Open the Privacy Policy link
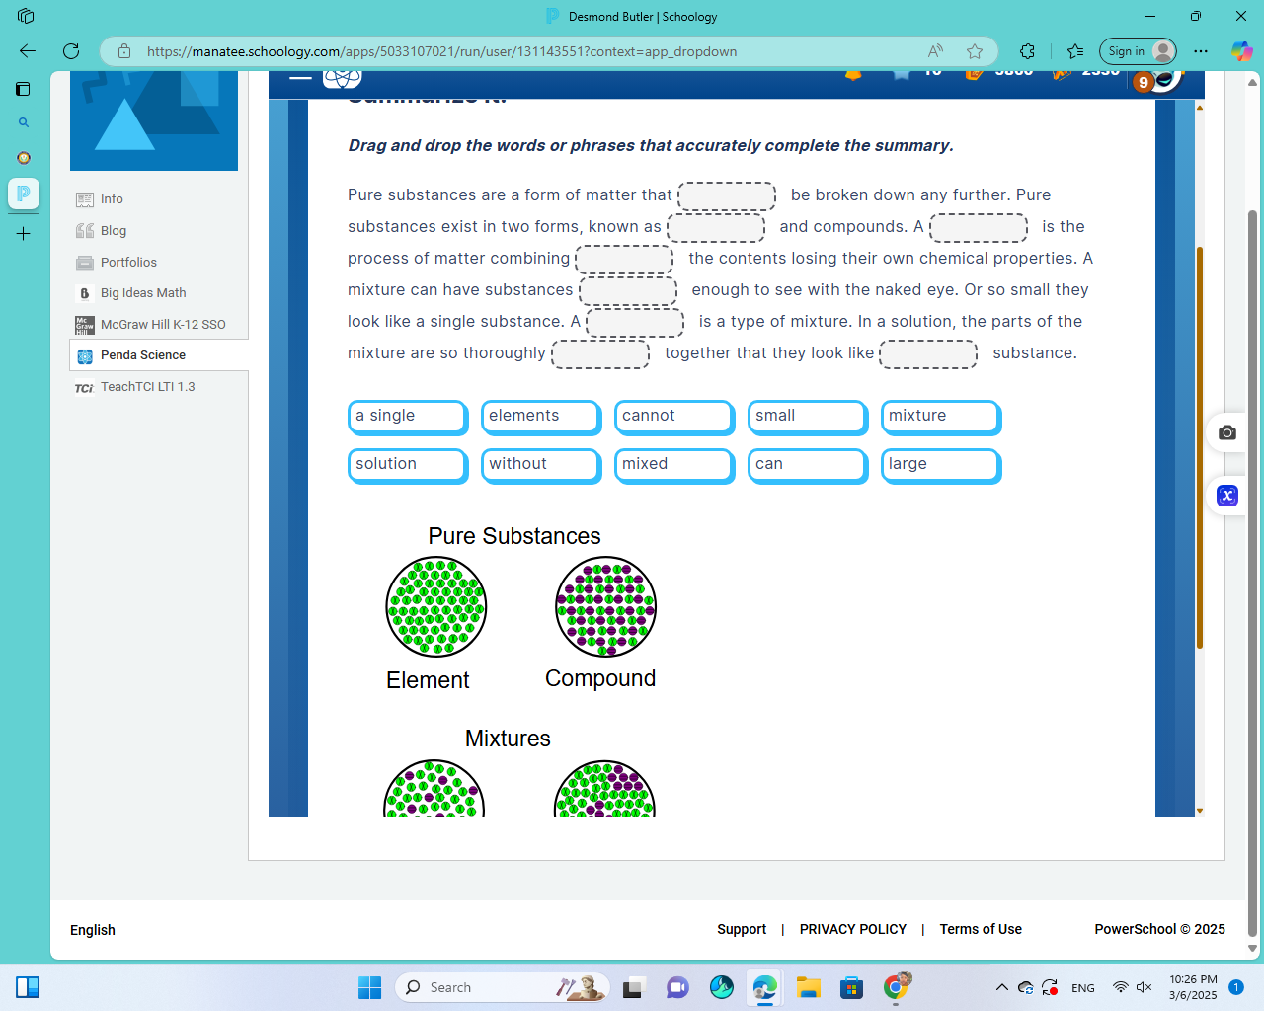The width and height of the screenshot is (1264, 1011). coord(852,929)
